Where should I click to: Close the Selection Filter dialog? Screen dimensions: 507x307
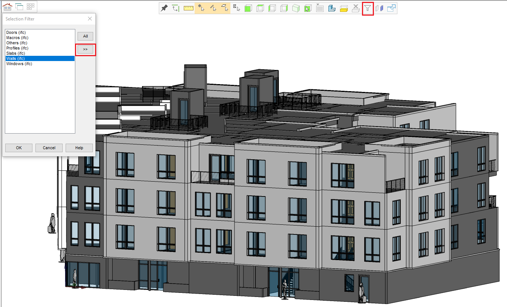[x=89, y=19]
